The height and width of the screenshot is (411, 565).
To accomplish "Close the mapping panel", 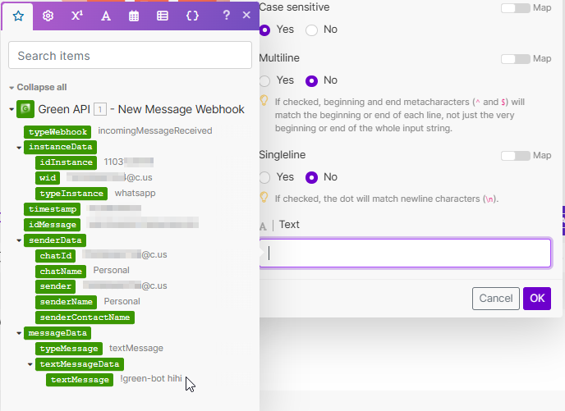I will coord(246,16).
